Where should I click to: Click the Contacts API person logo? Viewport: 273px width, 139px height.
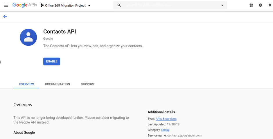28,37
